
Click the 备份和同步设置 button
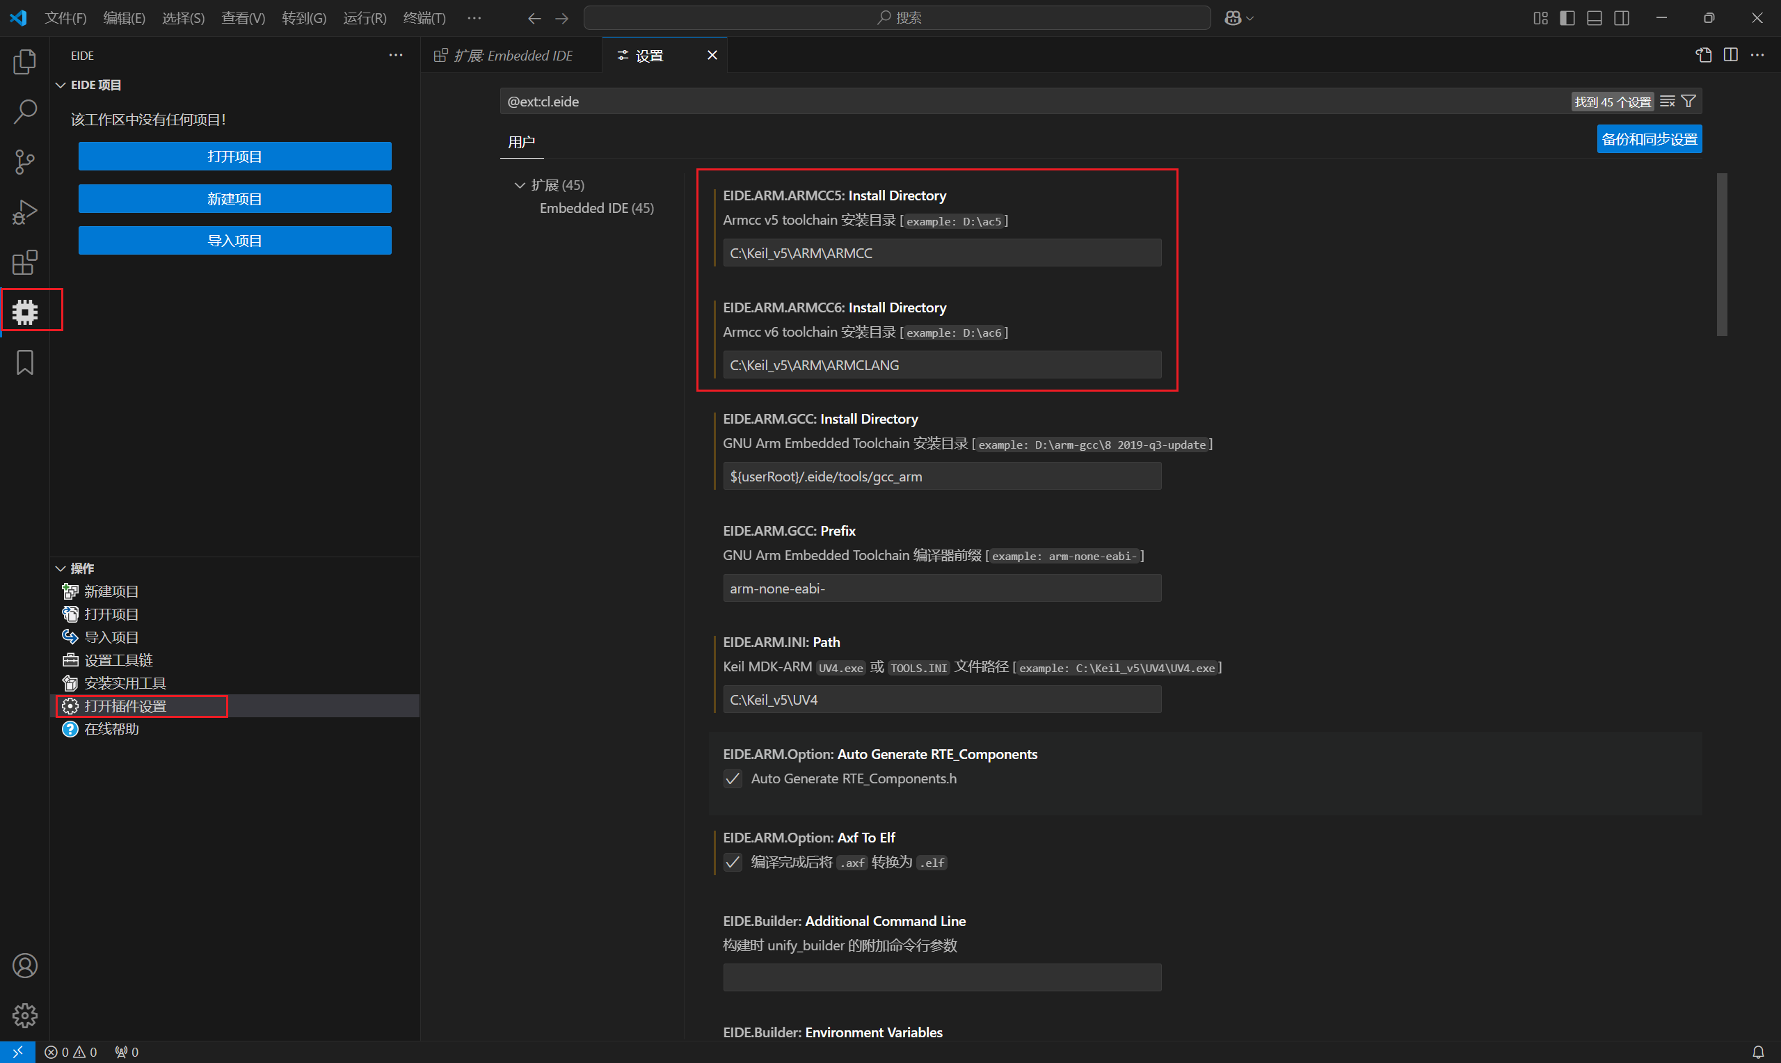coord(1649,139)
